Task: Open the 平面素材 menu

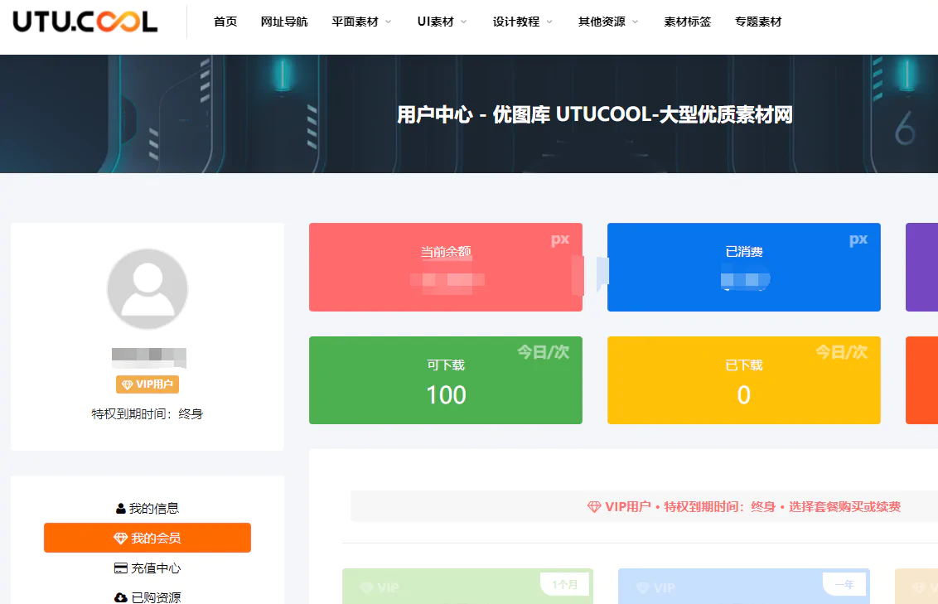Action: click(x=355, y=22)
